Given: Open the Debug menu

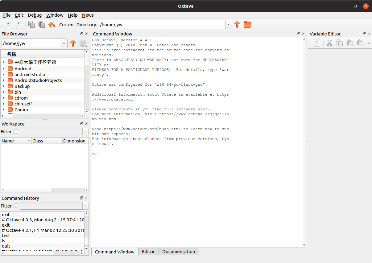Looking at the screenshot, I should [35, 15].
